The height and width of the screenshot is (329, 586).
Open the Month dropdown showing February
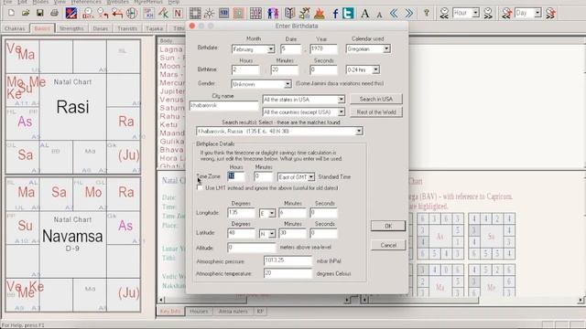click(x=271, y=49)
